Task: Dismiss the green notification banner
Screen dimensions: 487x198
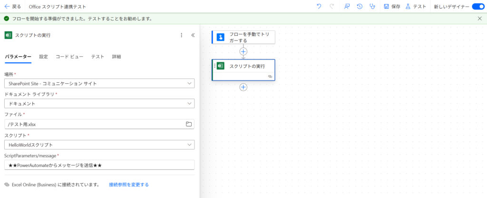Action: point(480,19)
